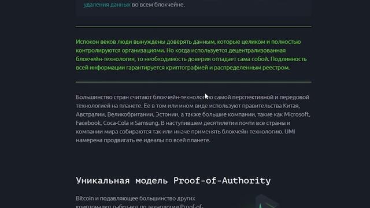370x208 pixels.
Task: Click the words 'во всем блокчейне.'
Action: coord(158,5)
